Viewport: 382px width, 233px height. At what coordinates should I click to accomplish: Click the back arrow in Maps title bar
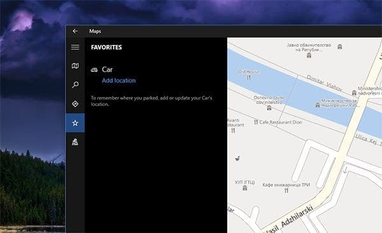(x=75, y=31)
